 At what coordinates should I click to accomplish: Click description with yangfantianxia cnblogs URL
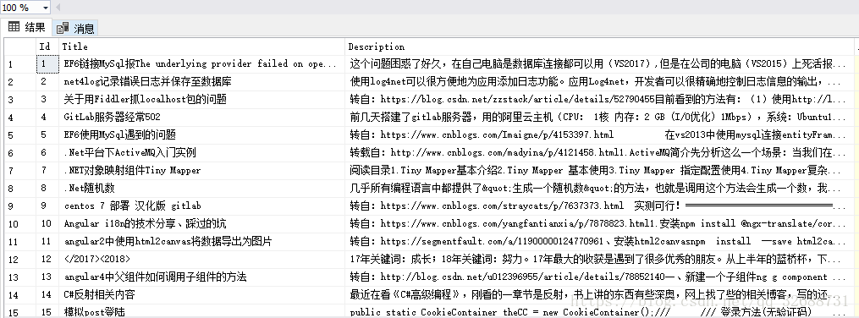[598, 223]
